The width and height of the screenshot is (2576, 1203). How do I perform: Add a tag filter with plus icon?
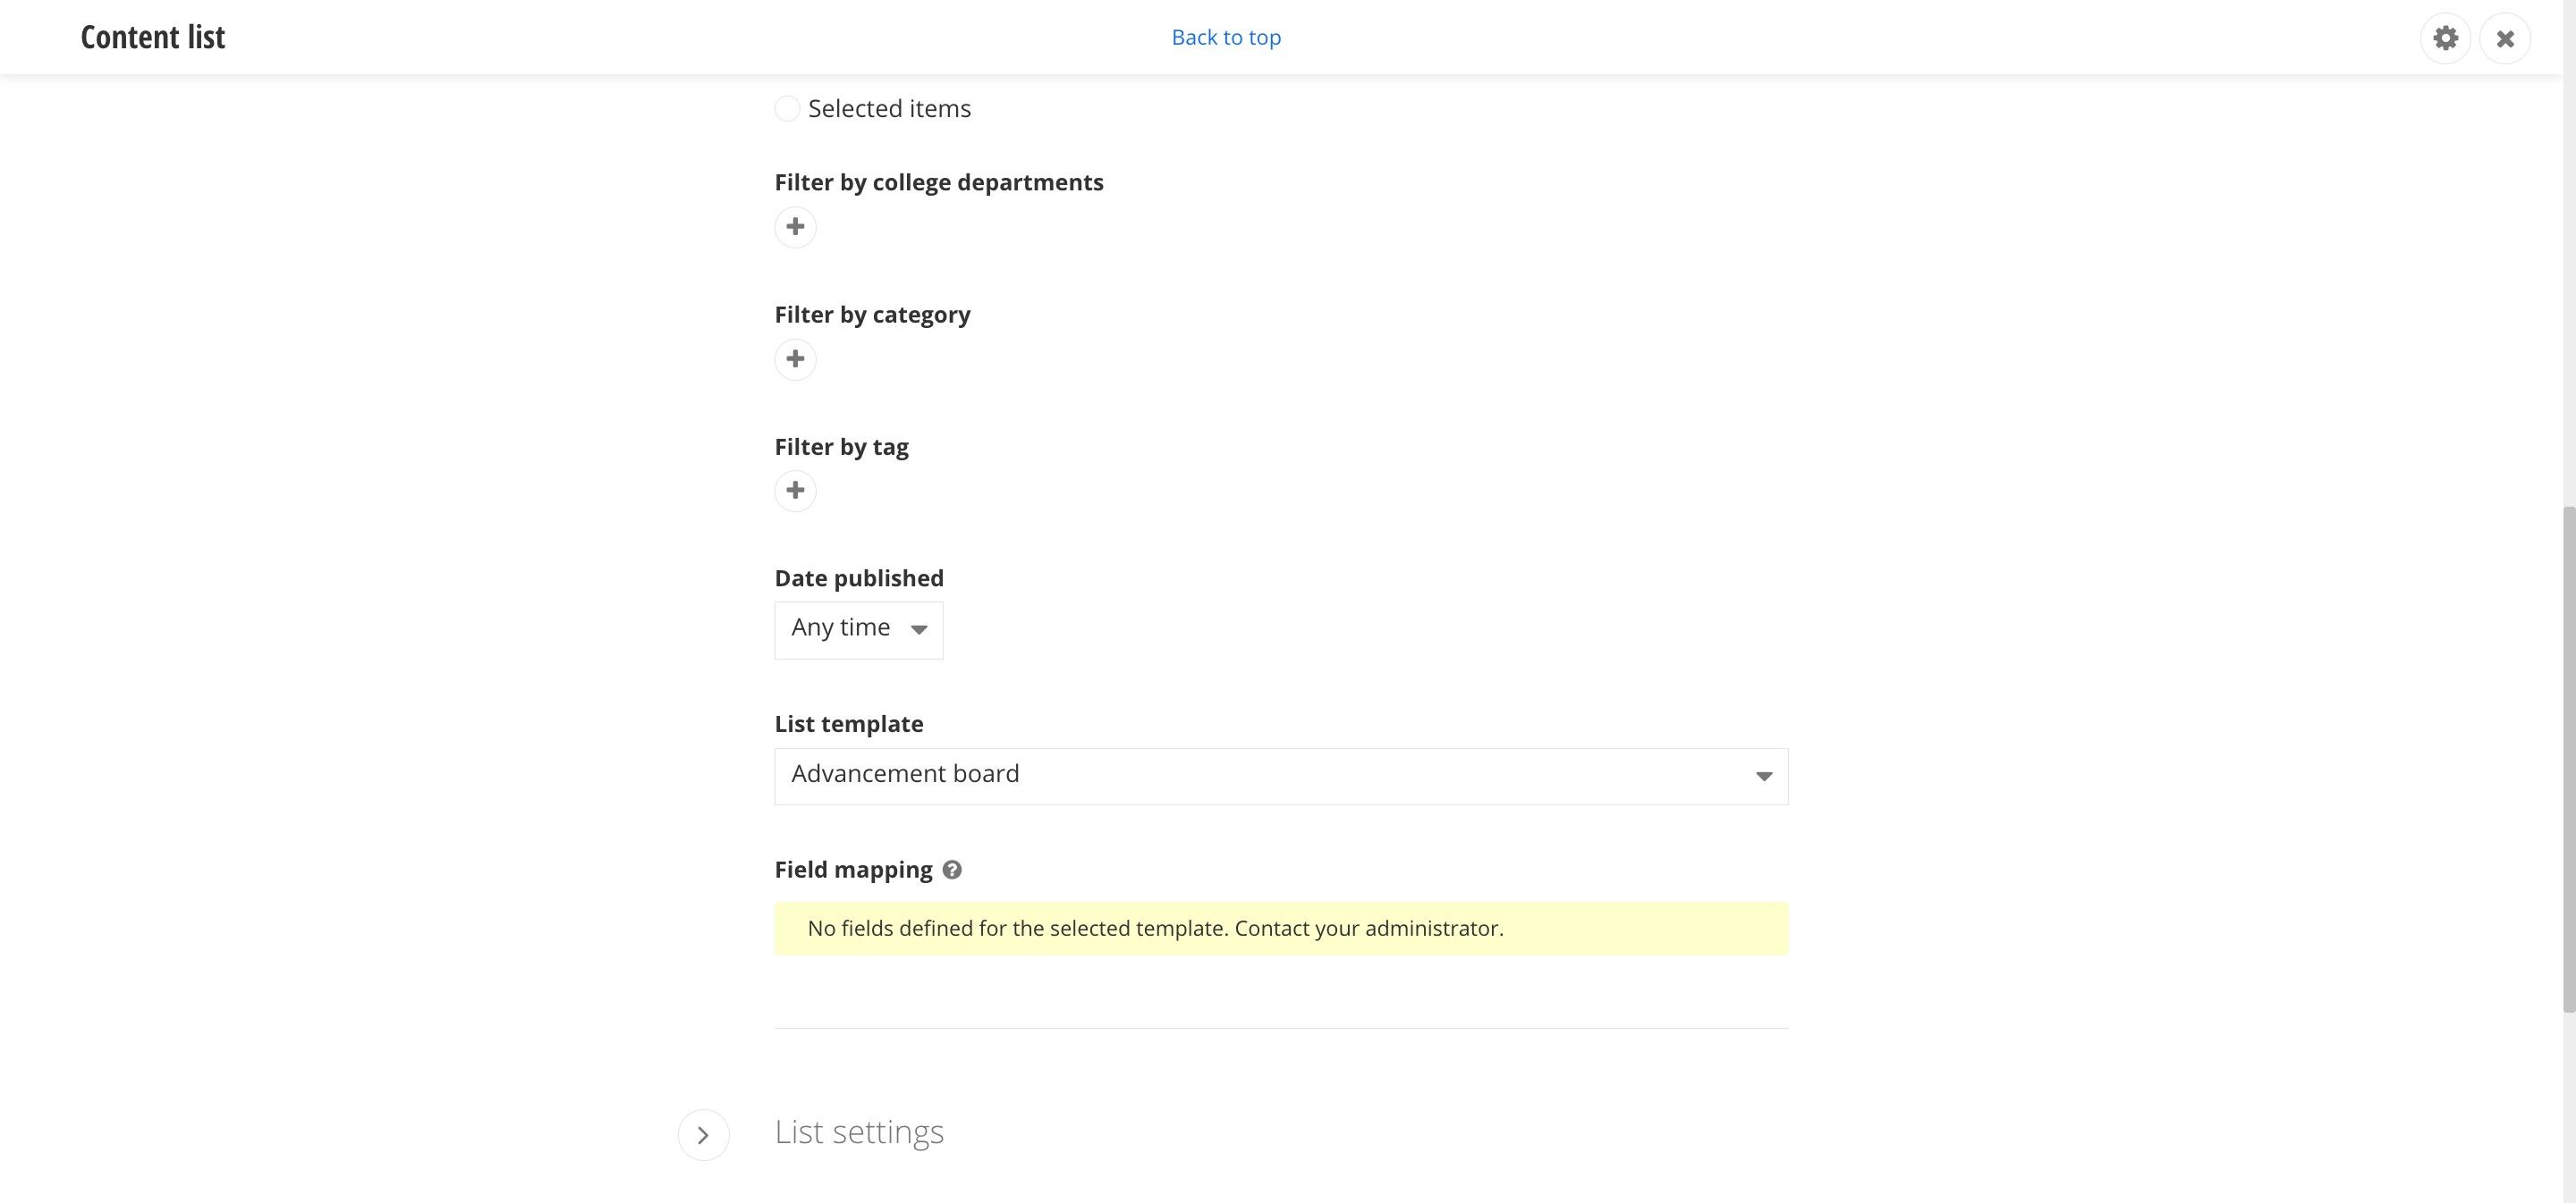coord(795,491)
